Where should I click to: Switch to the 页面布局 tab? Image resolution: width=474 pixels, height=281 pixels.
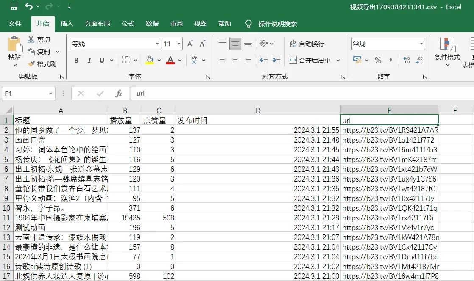point(98,24)
